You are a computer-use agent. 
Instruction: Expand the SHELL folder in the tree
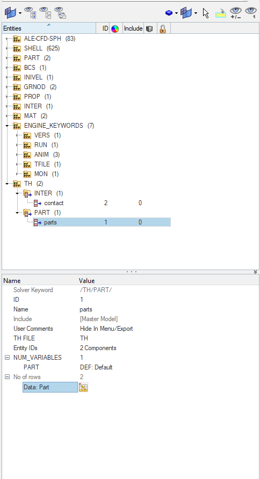pyautogui.click(x=7, y=48)
